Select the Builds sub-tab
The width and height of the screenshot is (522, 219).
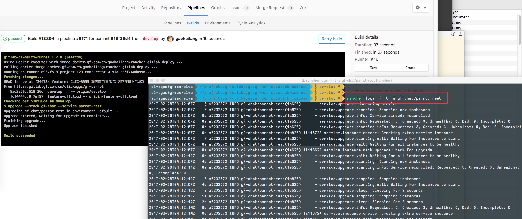coord(193,23)
